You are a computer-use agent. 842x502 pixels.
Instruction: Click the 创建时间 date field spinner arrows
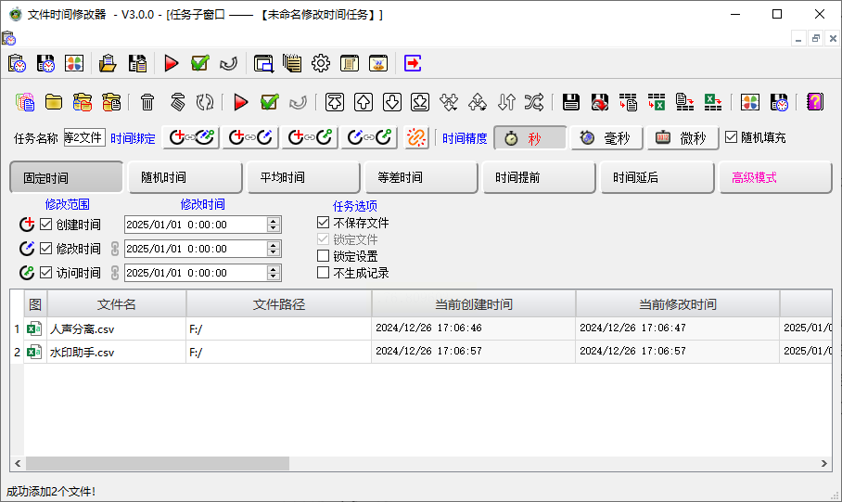click(273, 225)
